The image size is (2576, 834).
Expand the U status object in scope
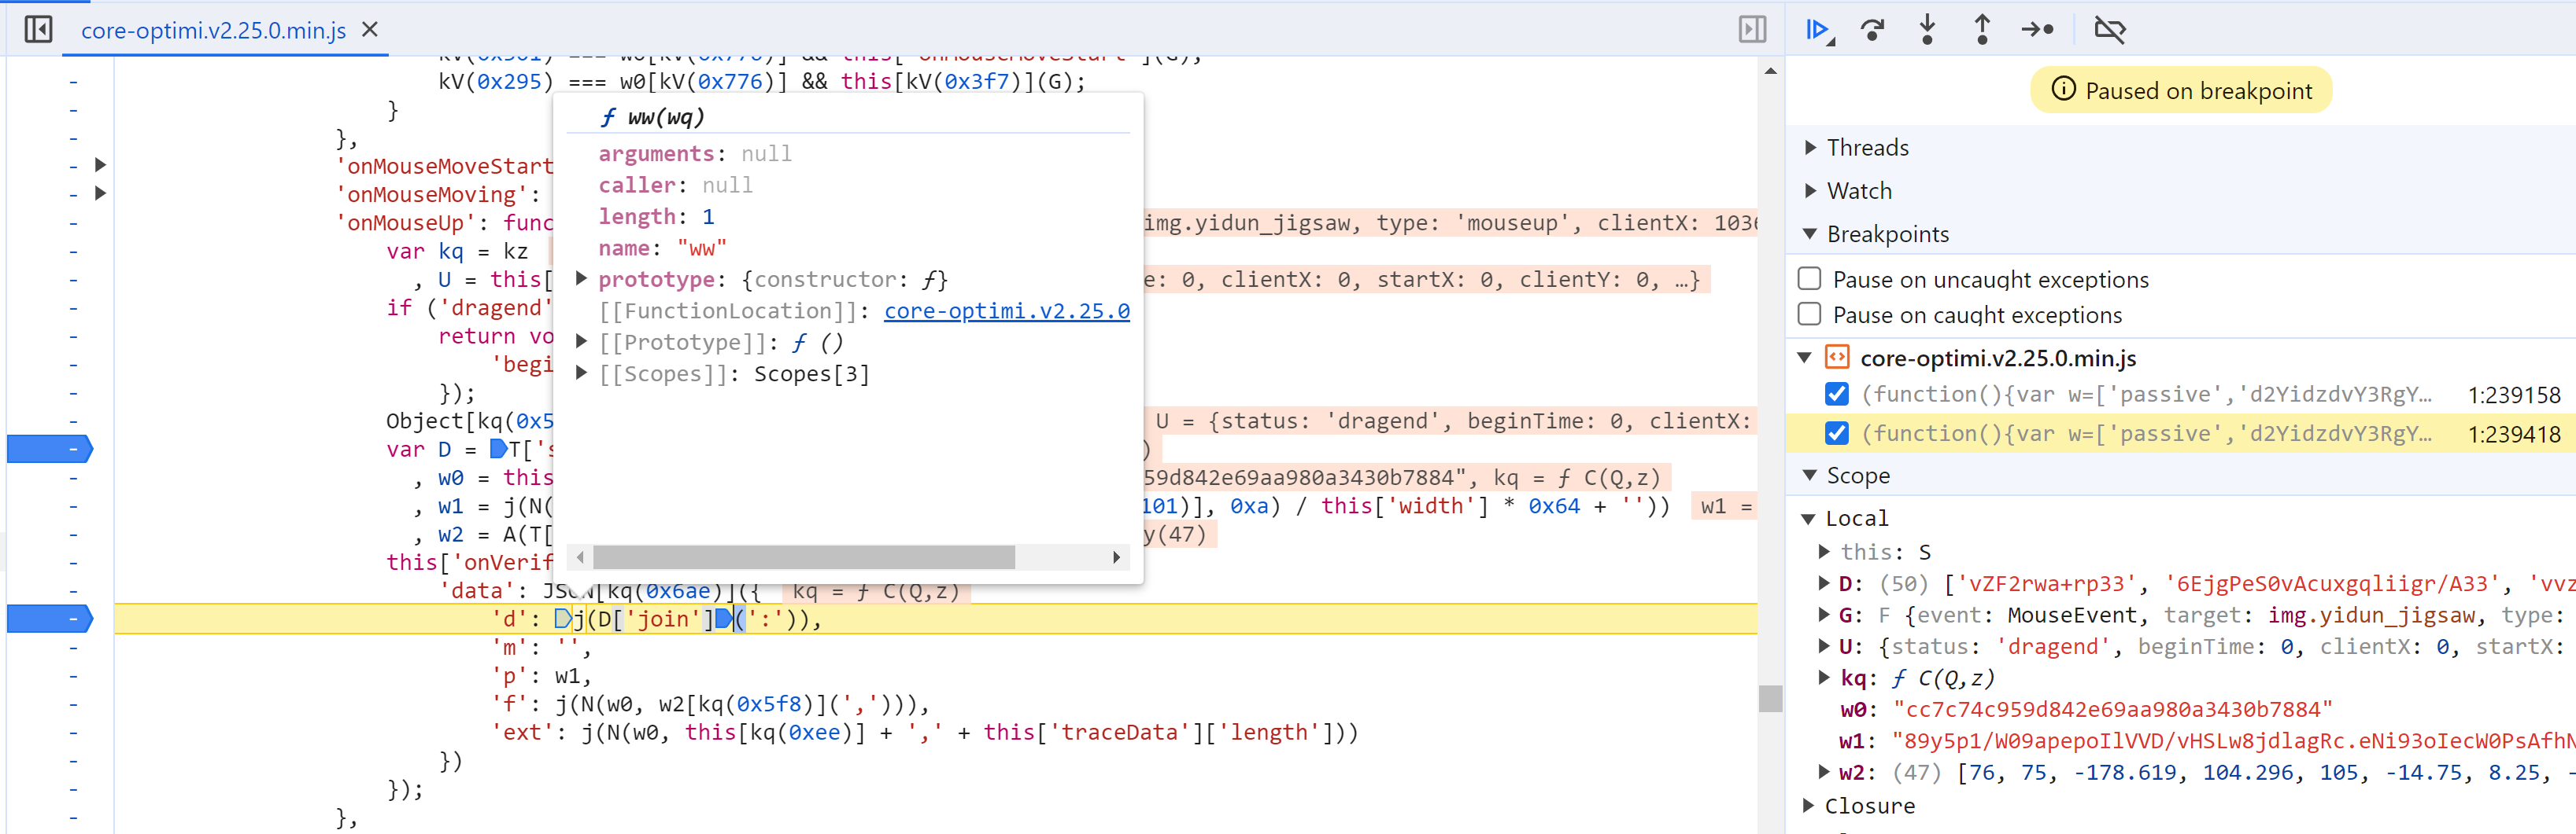[1825, 645]
